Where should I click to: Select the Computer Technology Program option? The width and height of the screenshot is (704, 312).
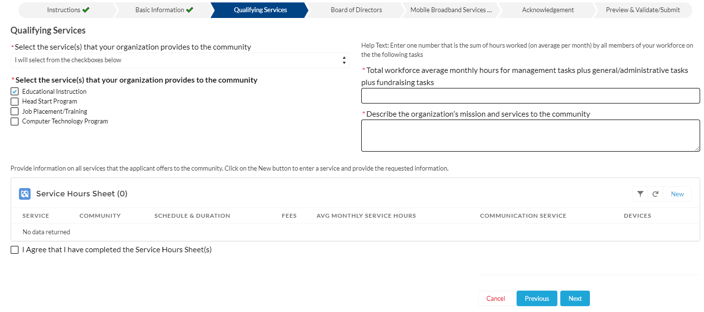14,121
